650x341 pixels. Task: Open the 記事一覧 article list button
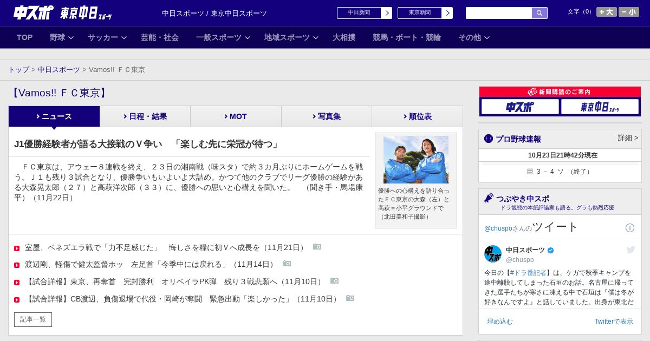(x=33, y=319)
